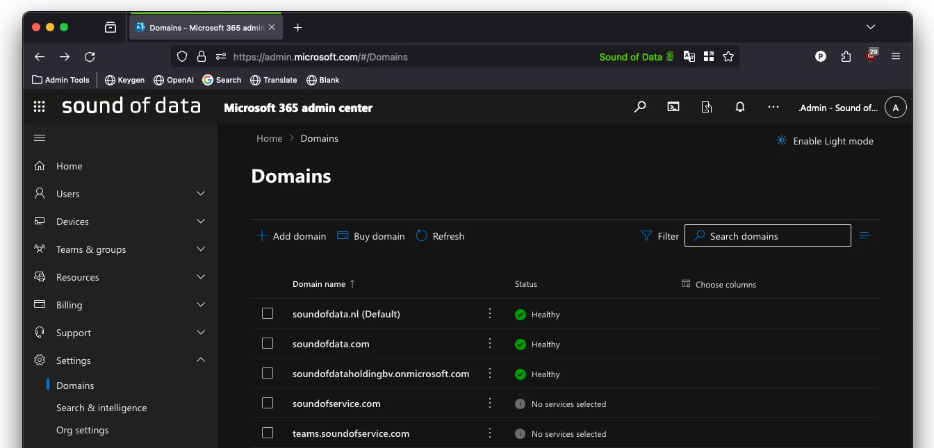Open the browser hamburger menu
This screenshot has height=448, width=934.
(896, 57)
